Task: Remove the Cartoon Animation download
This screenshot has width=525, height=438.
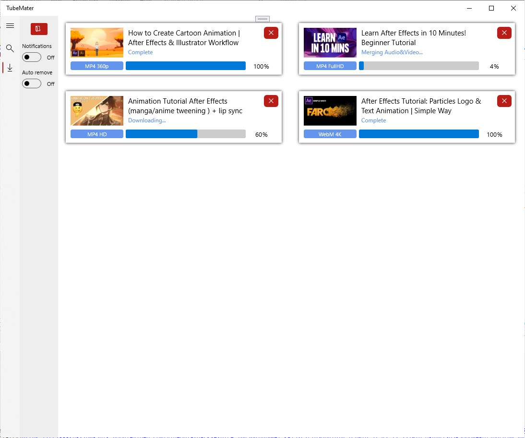Action: [x=271, y=33]
